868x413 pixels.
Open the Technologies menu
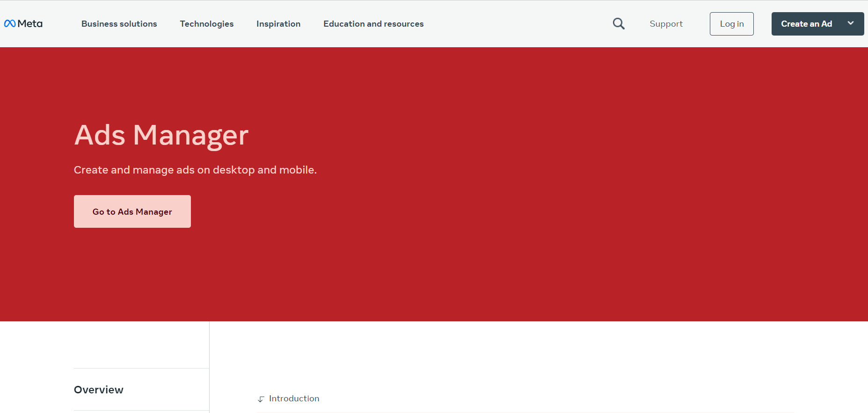(x=207, y=24)
